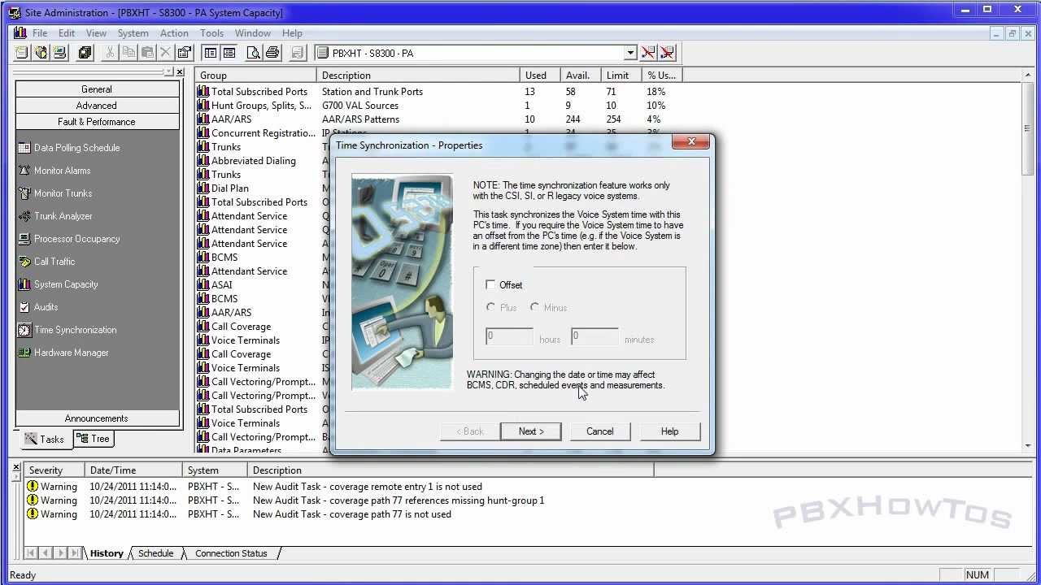Image resolution: width=1041 pixels, height=585 pixels.
Task: Type in the hours offset field
Action: [x=508, y=336]
